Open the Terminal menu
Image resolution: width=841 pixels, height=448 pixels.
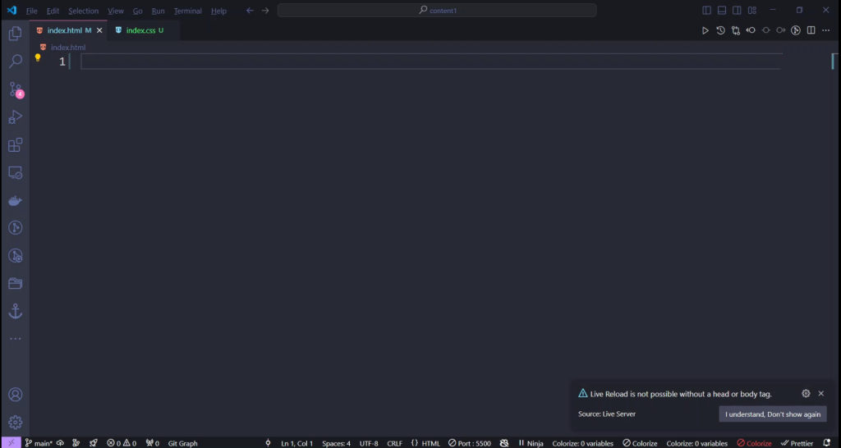[x=188, y=11]
